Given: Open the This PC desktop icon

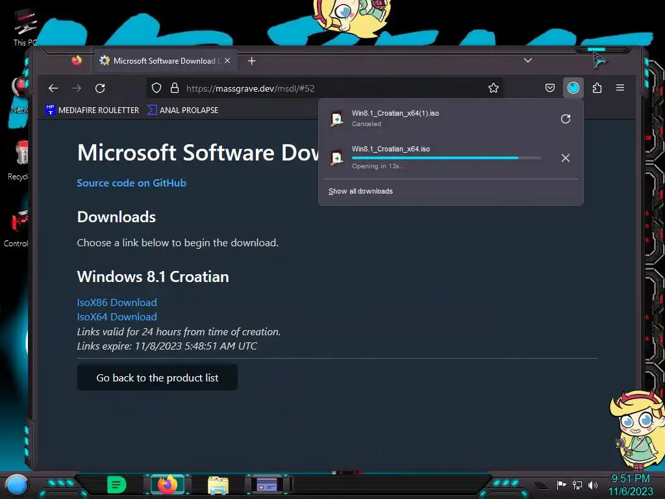Looking at the screenshot, I should [x=25, y=27].
